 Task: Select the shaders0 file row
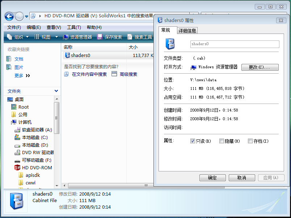tap(108, 55)
